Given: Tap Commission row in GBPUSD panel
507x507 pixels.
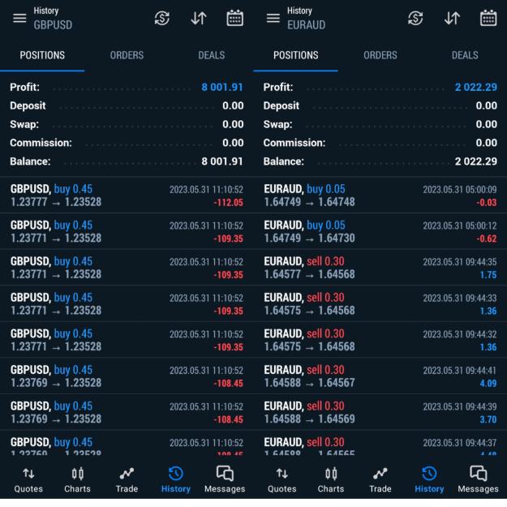Looking at the screenshot, I should 127,143.
